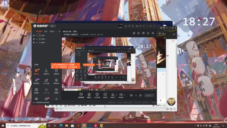Select the third scene tab

click(52, 31)
